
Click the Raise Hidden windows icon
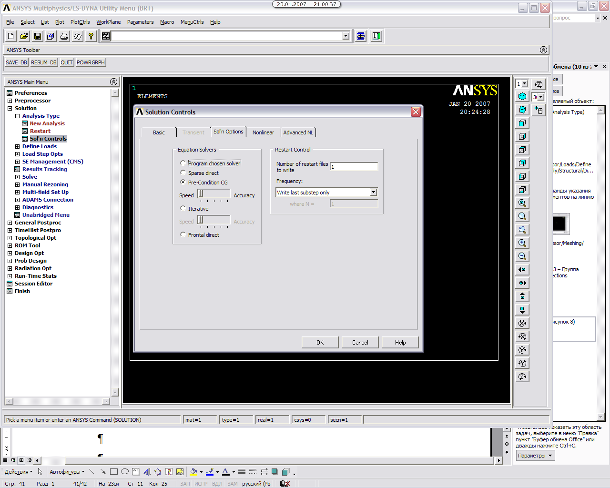pyautogui.click(x=361, y=36)
